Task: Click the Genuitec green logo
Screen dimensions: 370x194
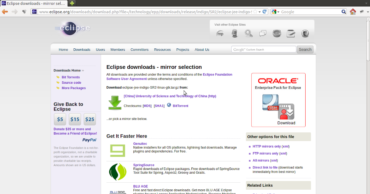Action: [118, 150]
